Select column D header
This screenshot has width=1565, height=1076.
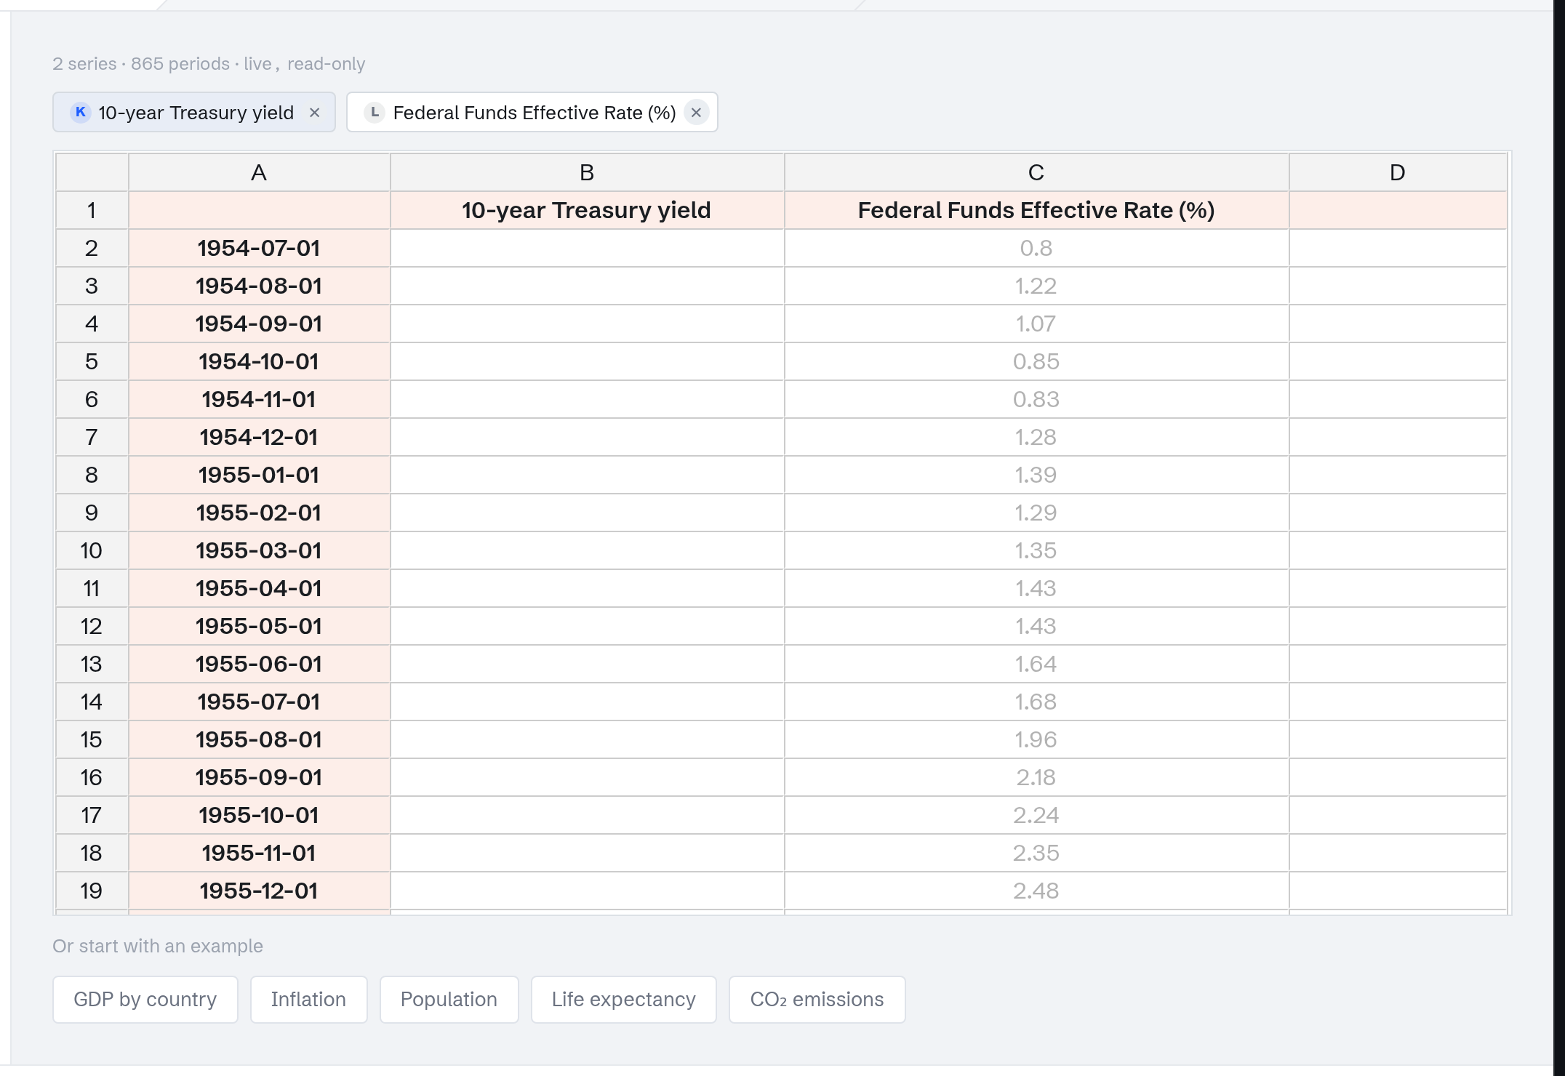click(x=1398, y=172)
